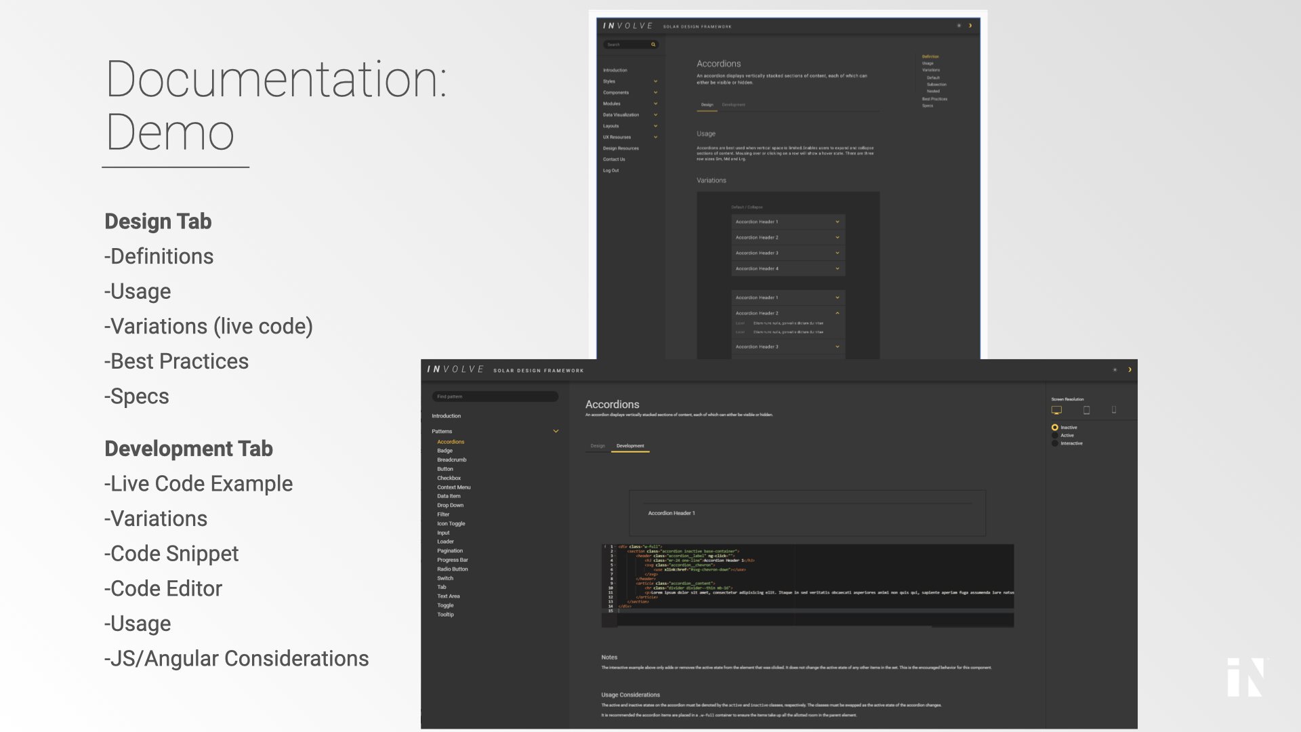This screenshot has width=1301, height=732.
Task: Select Tooltip in the Patterns list
Action: [x=445, y=615]
